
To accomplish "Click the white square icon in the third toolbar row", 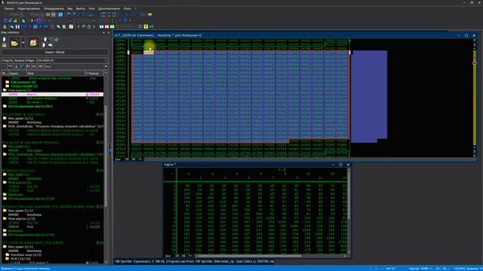I will pos(71,27).
